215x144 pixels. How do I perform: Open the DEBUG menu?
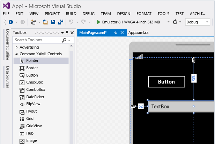[x=89, y=14]
